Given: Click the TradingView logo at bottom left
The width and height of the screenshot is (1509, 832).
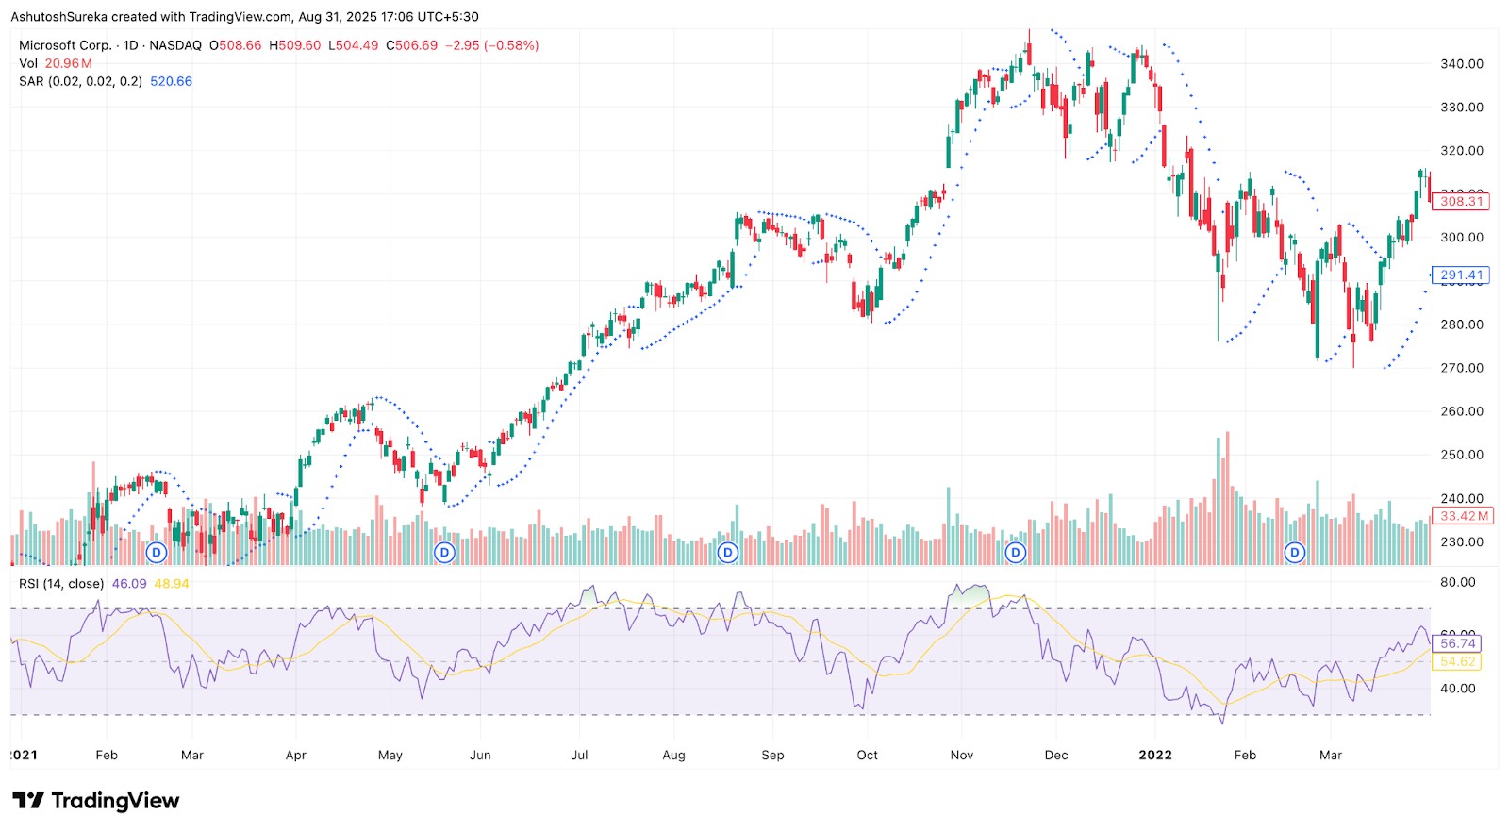Looking at the screenshot, I should pyautogui.click(x=95, y=801).
